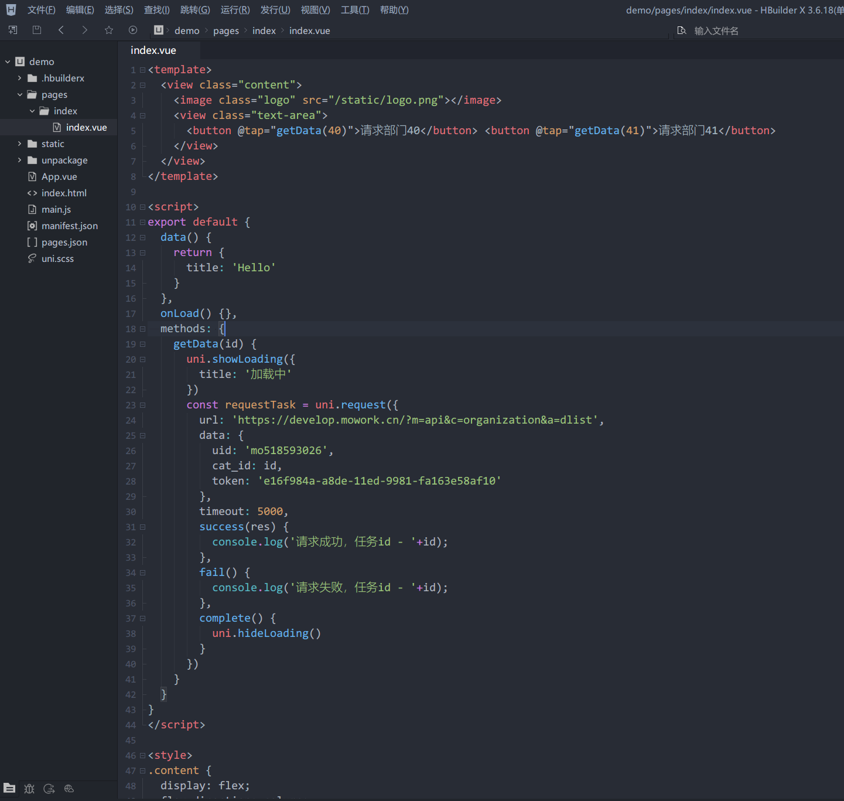Click the main.js file icon
This screenshot has width=844, height=801.
[x=32, y=209]
